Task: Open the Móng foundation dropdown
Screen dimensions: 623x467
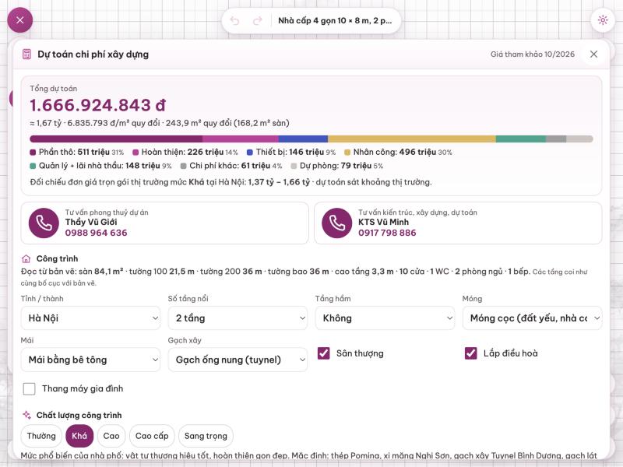Action: 532,318
